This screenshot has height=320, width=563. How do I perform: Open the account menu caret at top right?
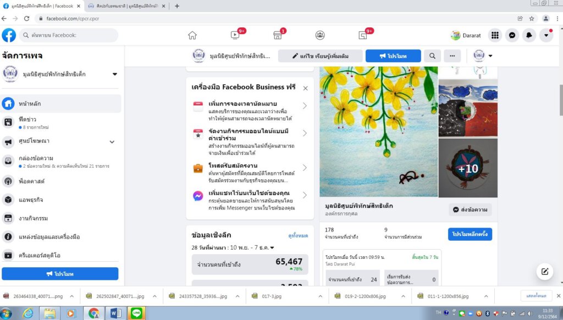pos(546,35)
